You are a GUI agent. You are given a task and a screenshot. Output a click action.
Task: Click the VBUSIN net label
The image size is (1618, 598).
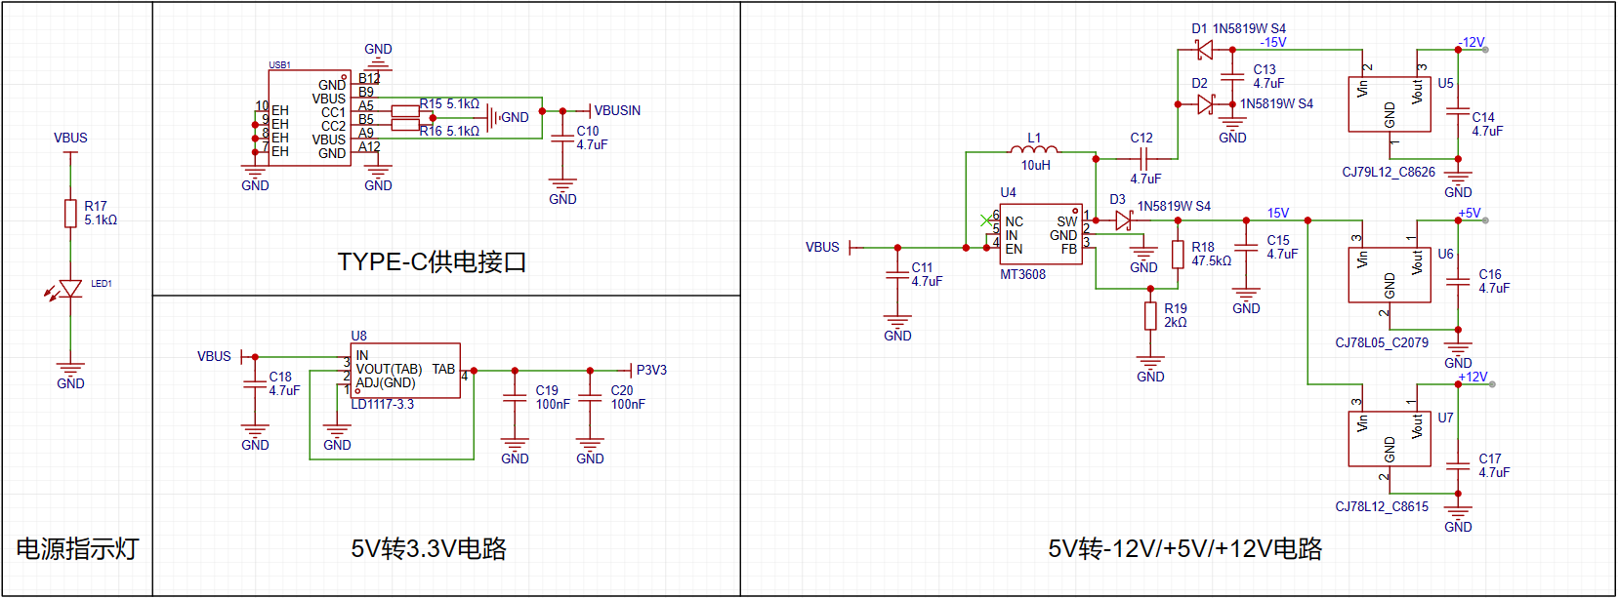pyautogui.click(x=617, y=111)
